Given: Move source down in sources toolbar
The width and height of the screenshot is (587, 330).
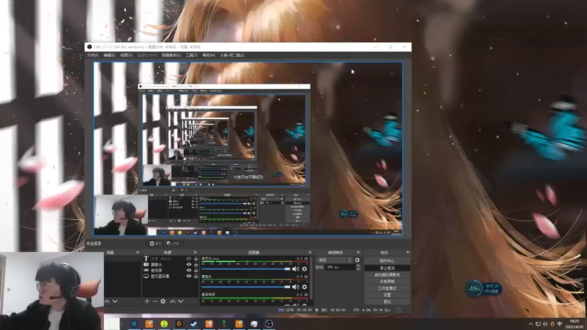Looking at the screenshot, I should click(181, 301).
